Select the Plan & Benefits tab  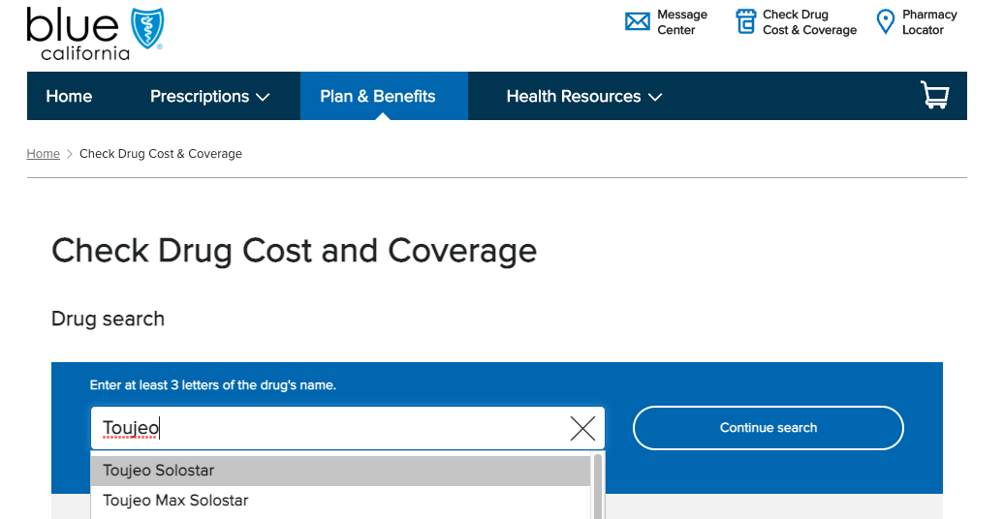click(384, 96)
